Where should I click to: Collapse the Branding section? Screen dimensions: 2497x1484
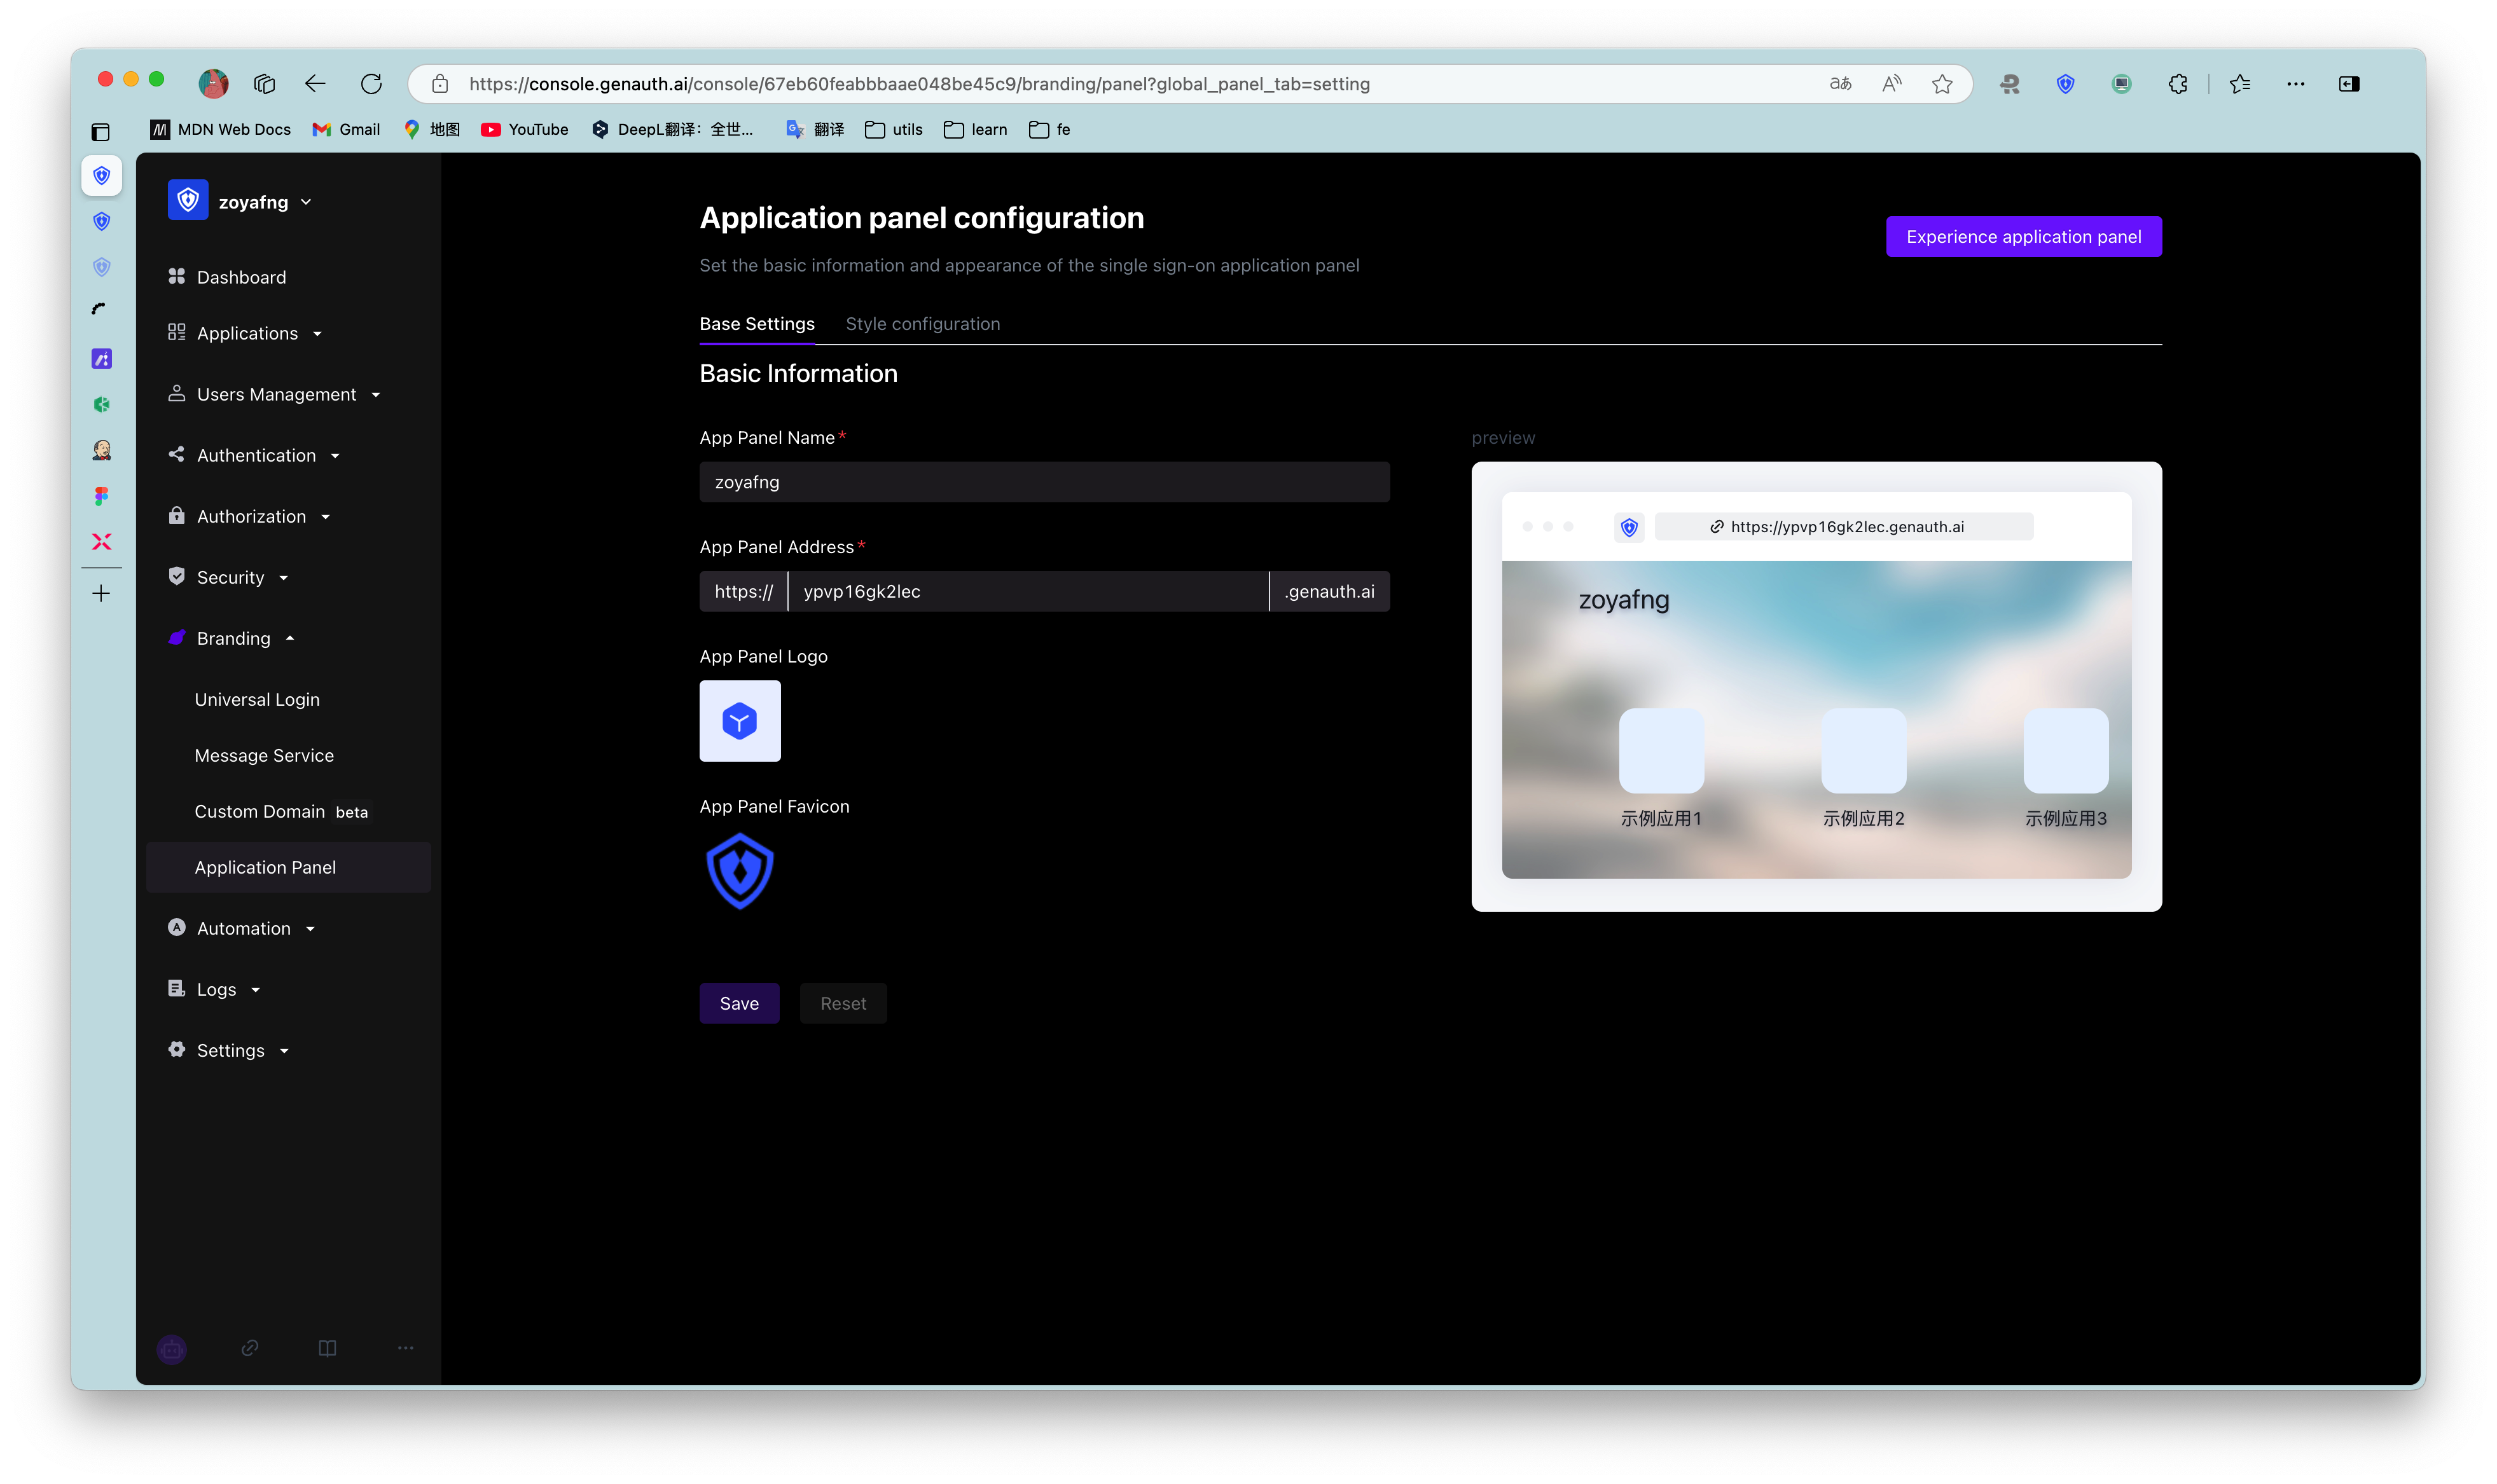pyautogui.click(x=233, y=638)
